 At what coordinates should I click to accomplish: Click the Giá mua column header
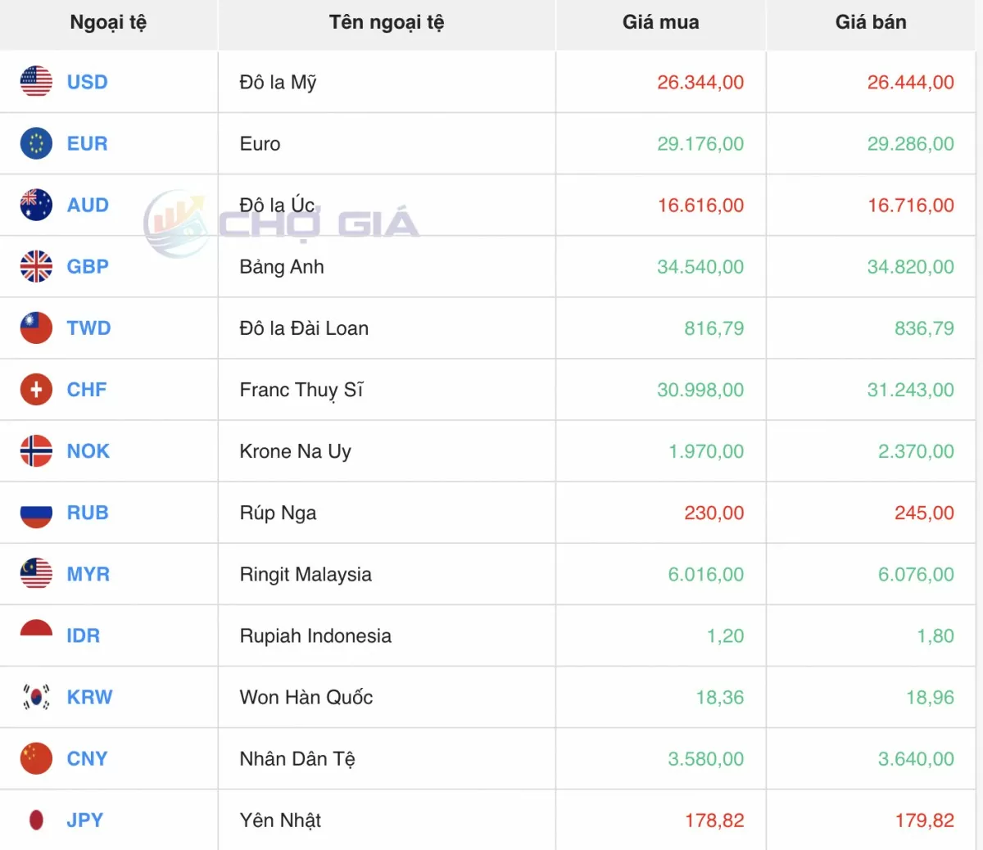(x=660, y=22)
